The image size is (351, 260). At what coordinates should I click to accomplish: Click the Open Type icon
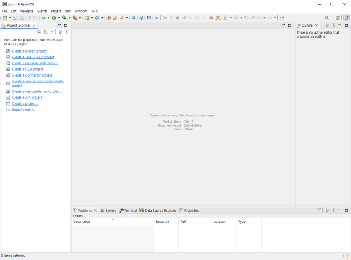coord(109,18)
